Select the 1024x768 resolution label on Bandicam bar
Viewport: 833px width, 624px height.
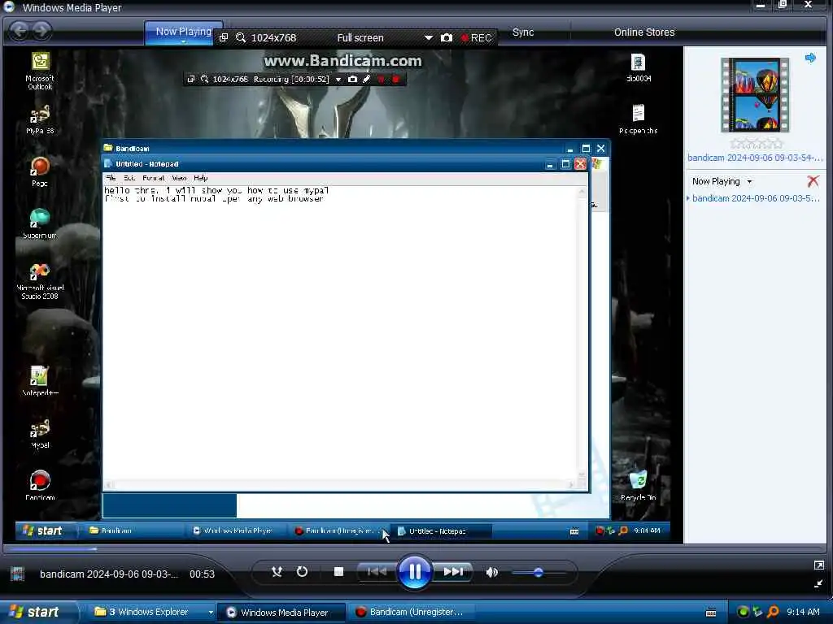pyautogui.click(x=273, y=37)
